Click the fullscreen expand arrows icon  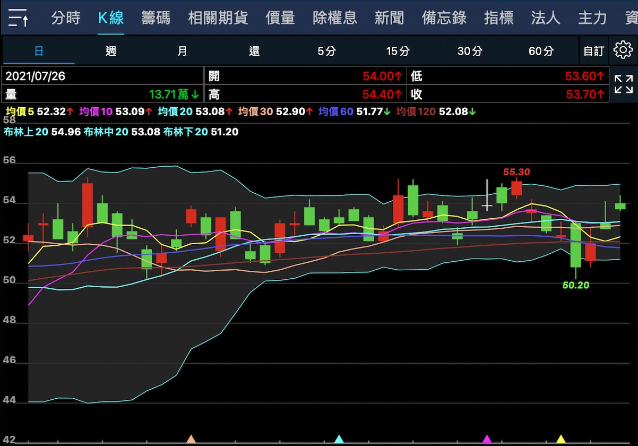click(x=623, y=84)
